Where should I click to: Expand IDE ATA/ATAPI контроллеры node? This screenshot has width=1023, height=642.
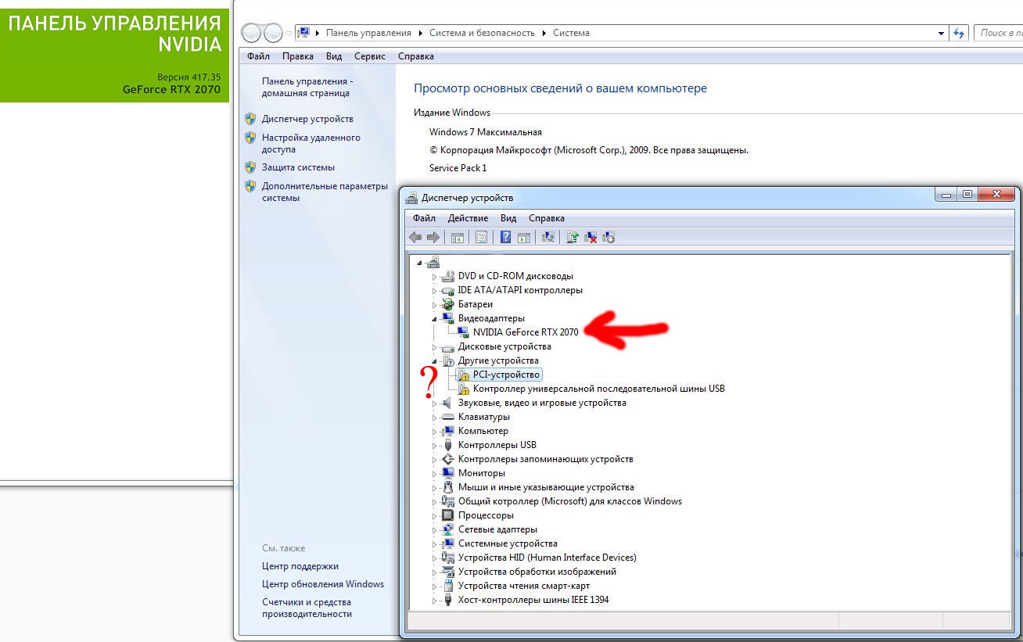(x=435, y=290)
